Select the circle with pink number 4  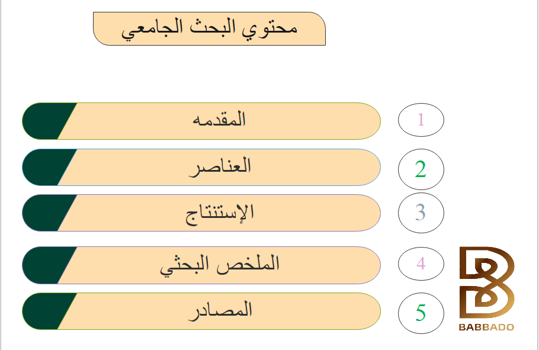421,264
